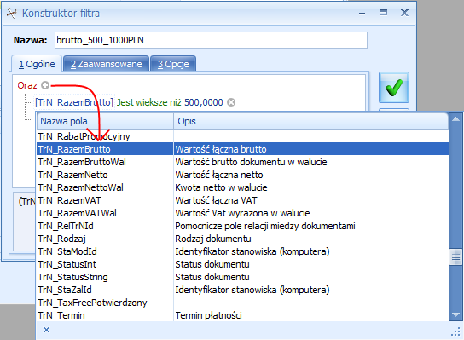464x340 pixels.
Task: Select the TrN_RelTrNId field
Action: pos(66,226)
